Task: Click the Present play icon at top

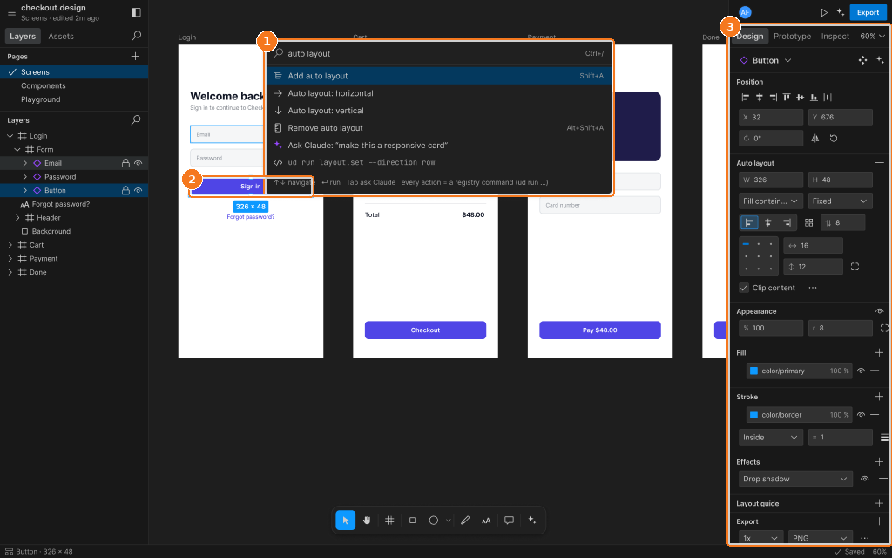Action: point(824,12)
